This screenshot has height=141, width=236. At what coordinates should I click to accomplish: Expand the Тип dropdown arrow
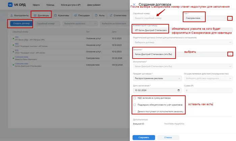coord(230,18)
